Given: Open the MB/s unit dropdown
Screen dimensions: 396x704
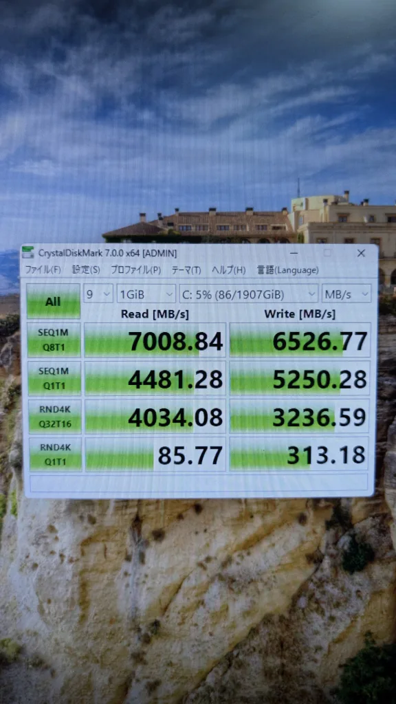Looking at the screenshot, I should click(x=346, y=294).
